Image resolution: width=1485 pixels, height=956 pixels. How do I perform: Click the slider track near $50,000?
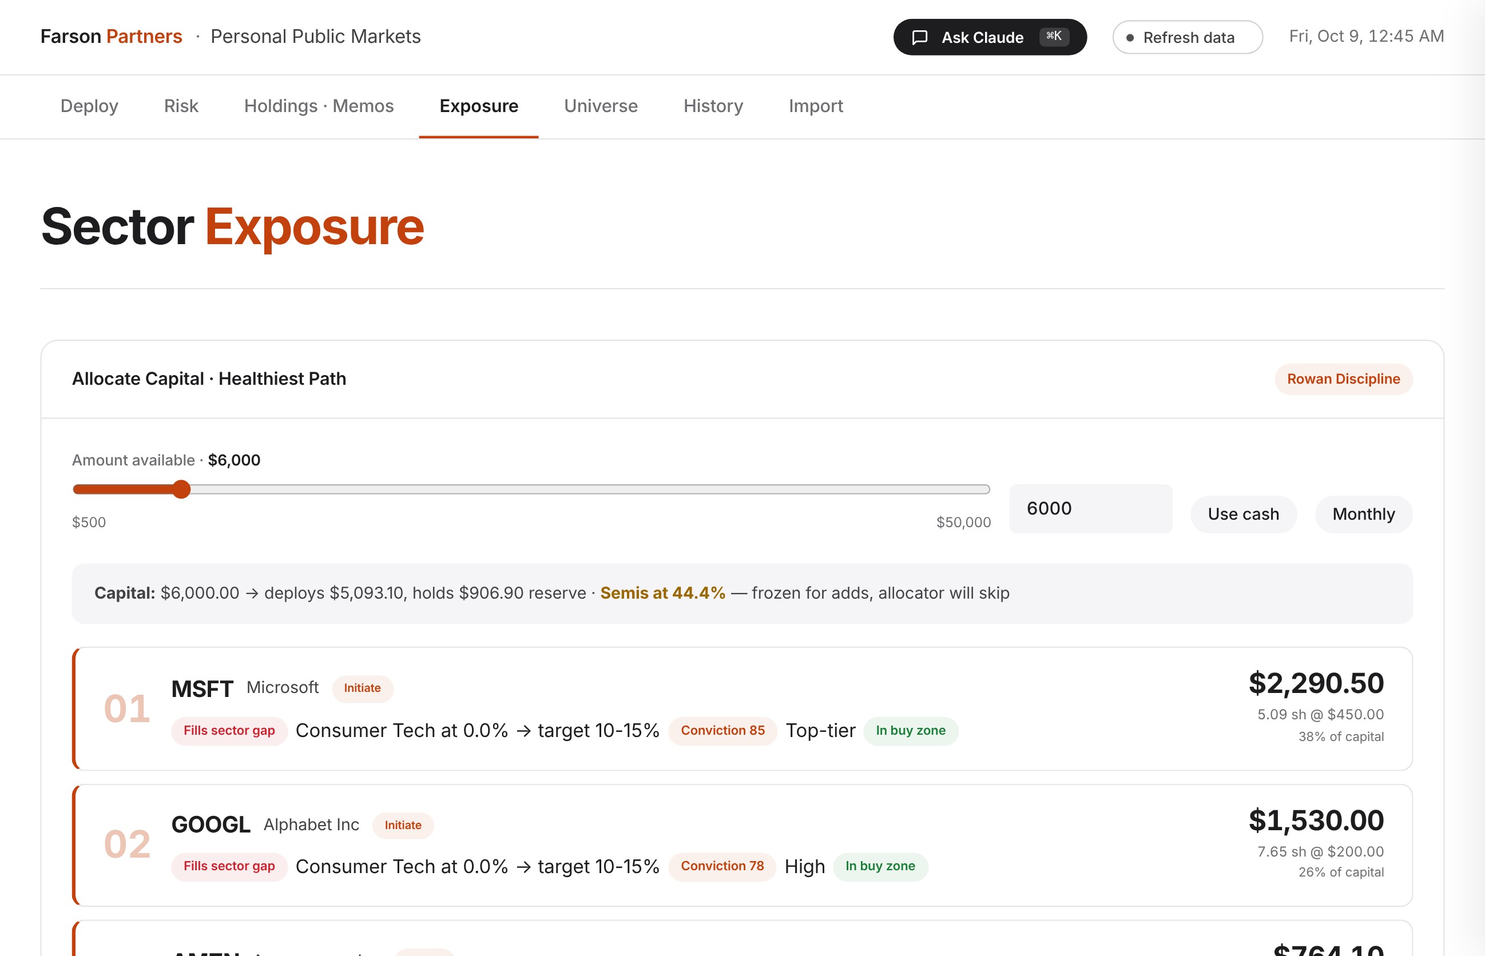coord(981,489)
